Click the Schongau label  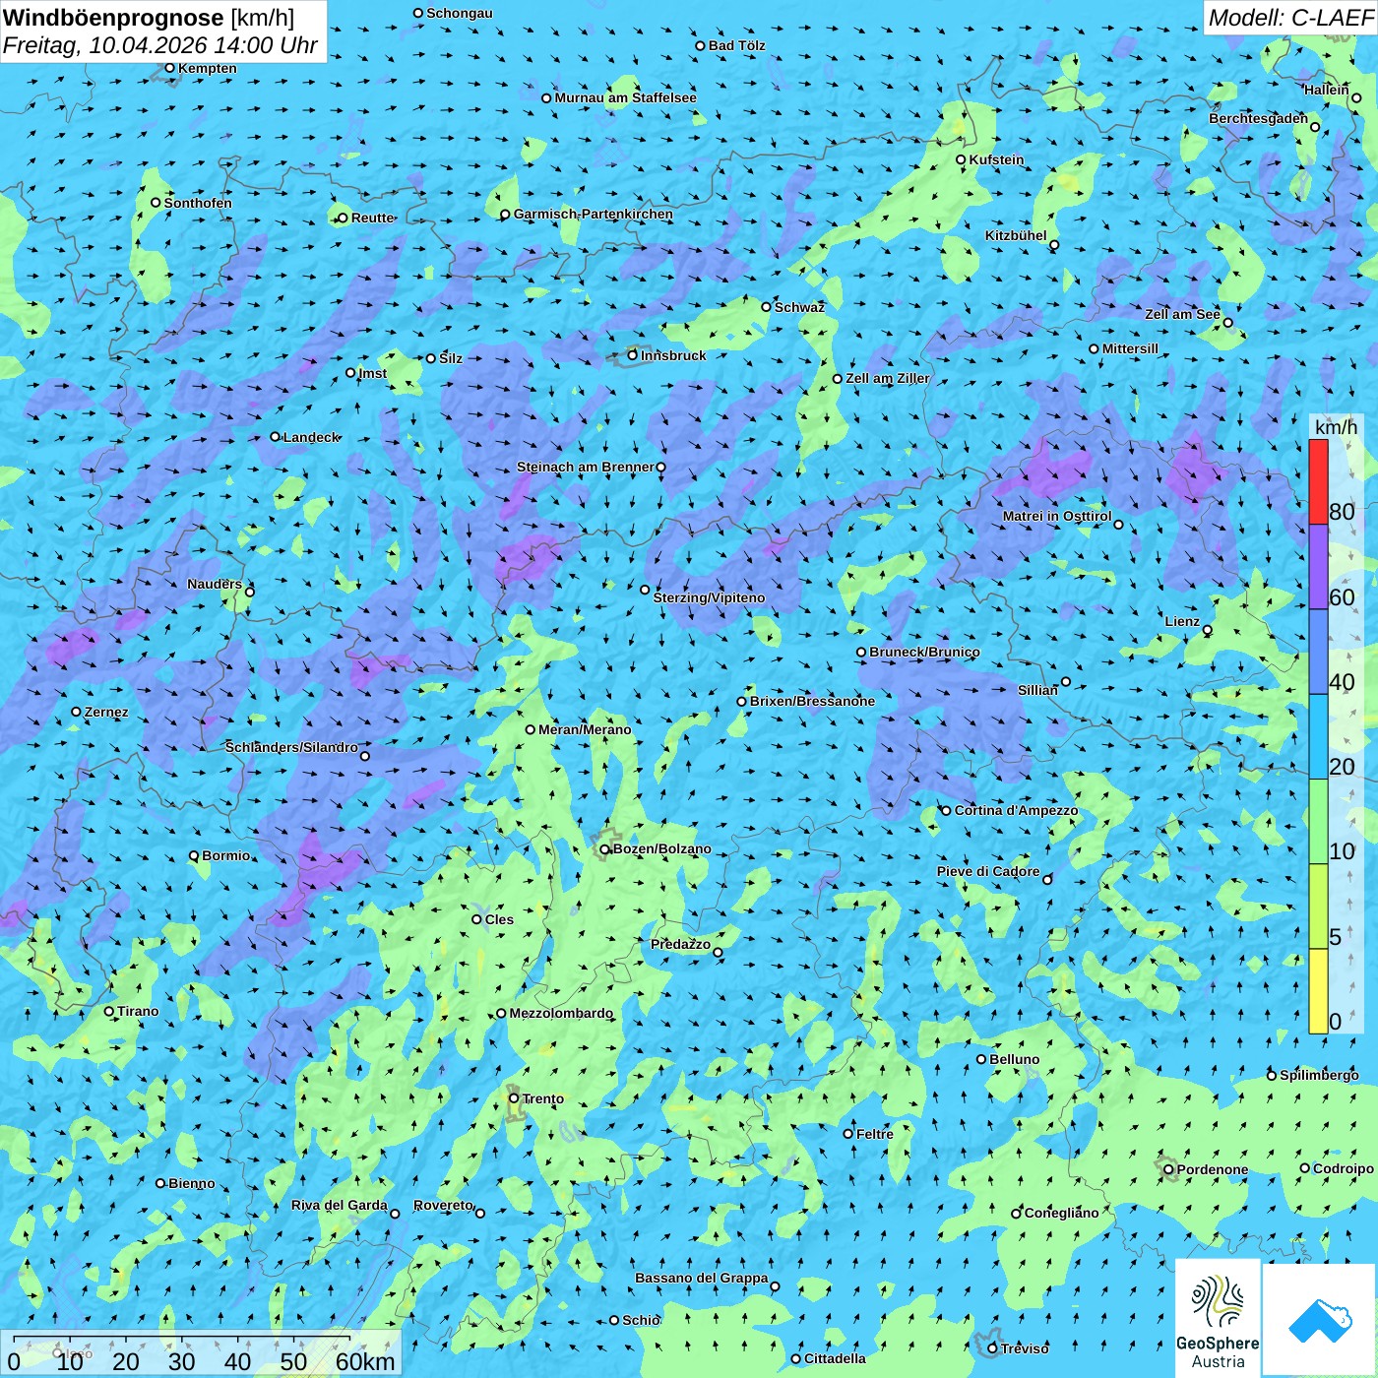(460, 13)
